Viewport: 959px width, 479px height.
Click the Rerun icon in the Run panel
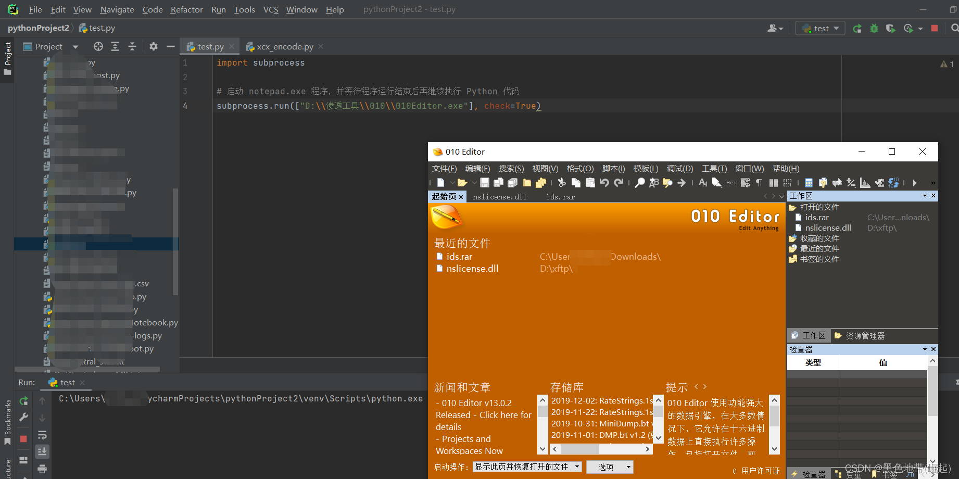pyautogui.click(x=23, y=401)
